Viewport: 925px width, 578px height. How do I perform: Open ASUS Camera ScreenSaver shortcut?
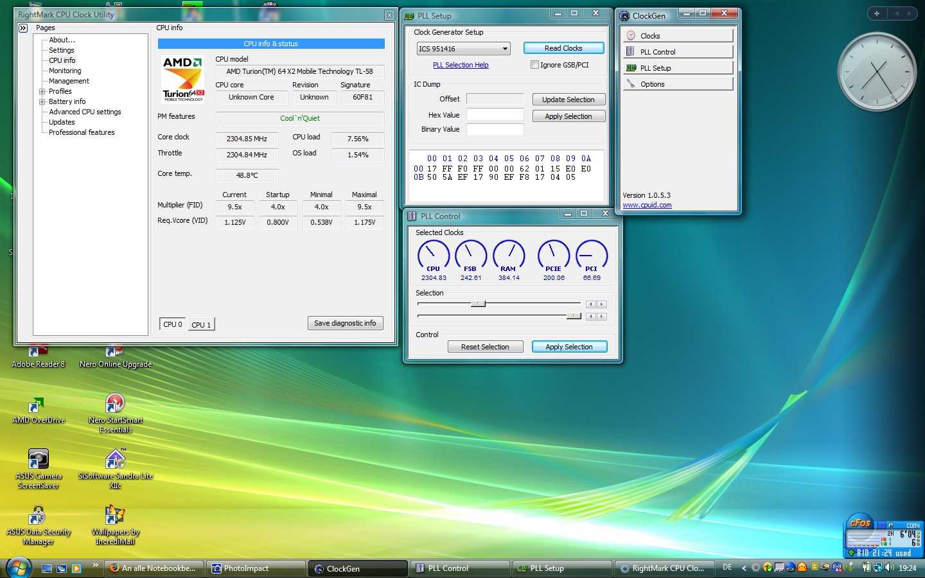(x=38, y=469)
